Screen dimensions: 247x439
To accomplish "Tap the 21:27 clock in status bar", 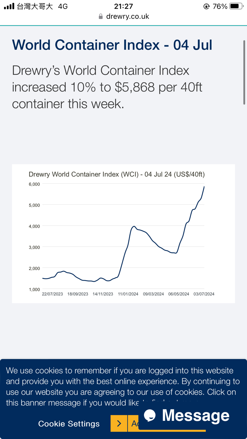I will pos(123,6).
